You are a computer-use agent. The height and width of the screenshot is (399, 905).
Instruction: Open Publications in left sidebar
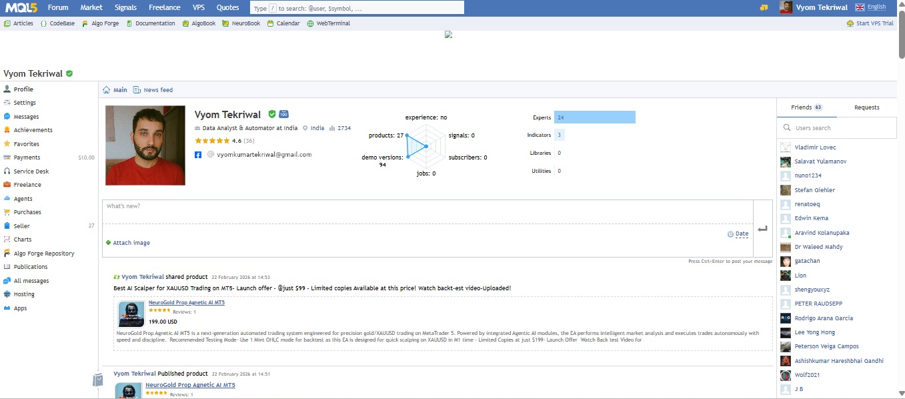coord(31,267)
